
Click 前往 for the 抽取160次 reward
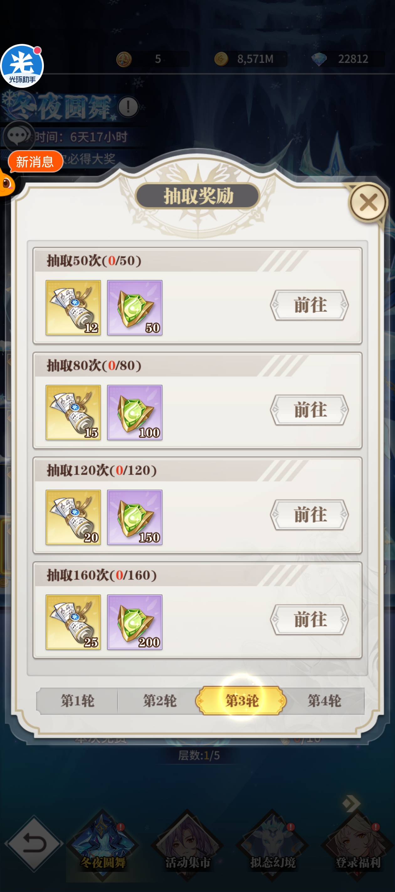click(309, 620)
